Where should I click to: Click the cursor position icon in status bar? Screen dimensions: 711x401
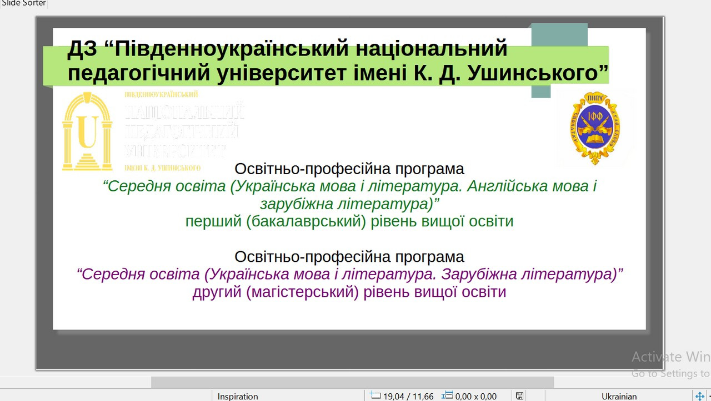click(375, 396)
